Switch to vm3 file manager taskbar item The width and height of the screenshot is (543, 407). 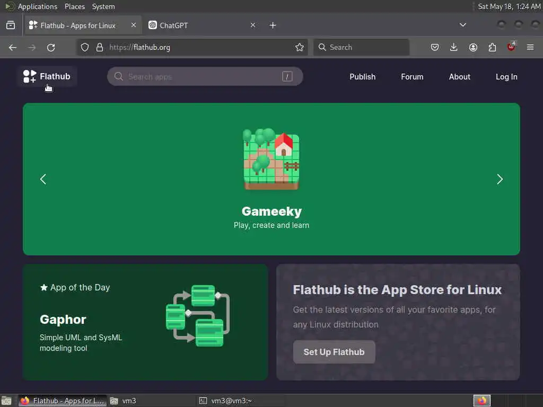coord(151,401)
